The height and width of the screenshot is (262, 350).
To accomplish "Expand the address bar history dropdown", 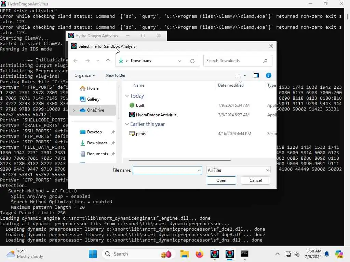I will [180, 61].
